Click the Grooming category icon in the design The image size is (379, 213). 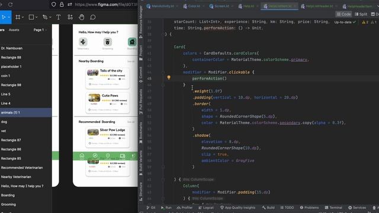click(108, 42)
